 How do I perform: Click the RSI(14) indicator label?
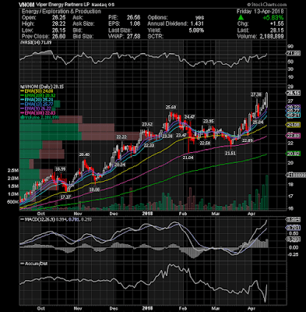tap(35, 42)
